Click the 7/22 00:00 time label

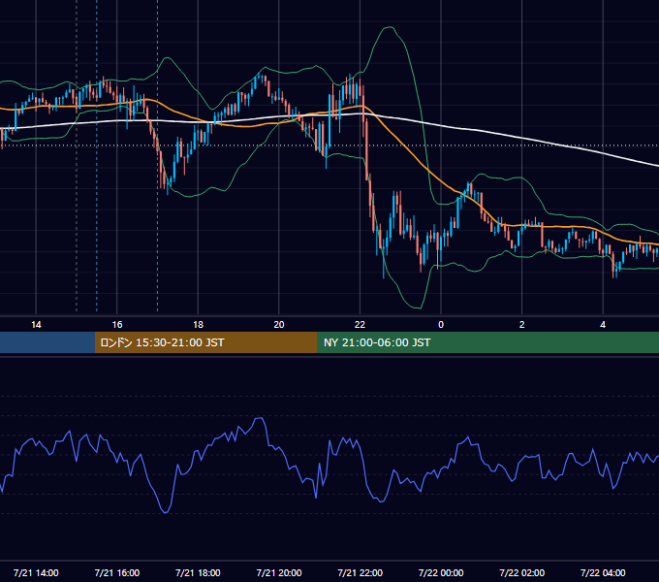coord(441,572)
